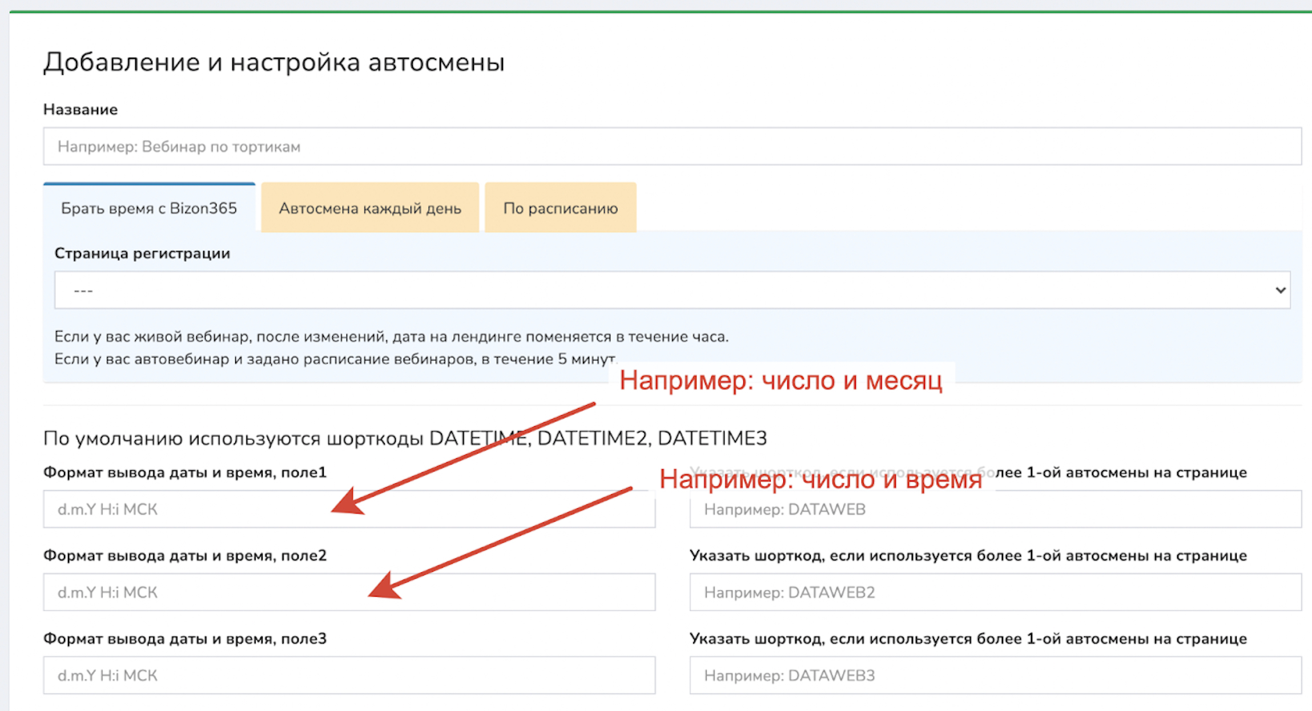Click the red annotation Например: число и месяц
The image size is (1312, 711).
(x=780, y=381)
